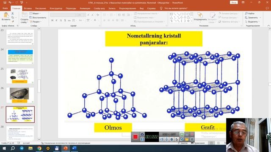
Task: Open the recorder settings gear icon
Action: [192, 139]
